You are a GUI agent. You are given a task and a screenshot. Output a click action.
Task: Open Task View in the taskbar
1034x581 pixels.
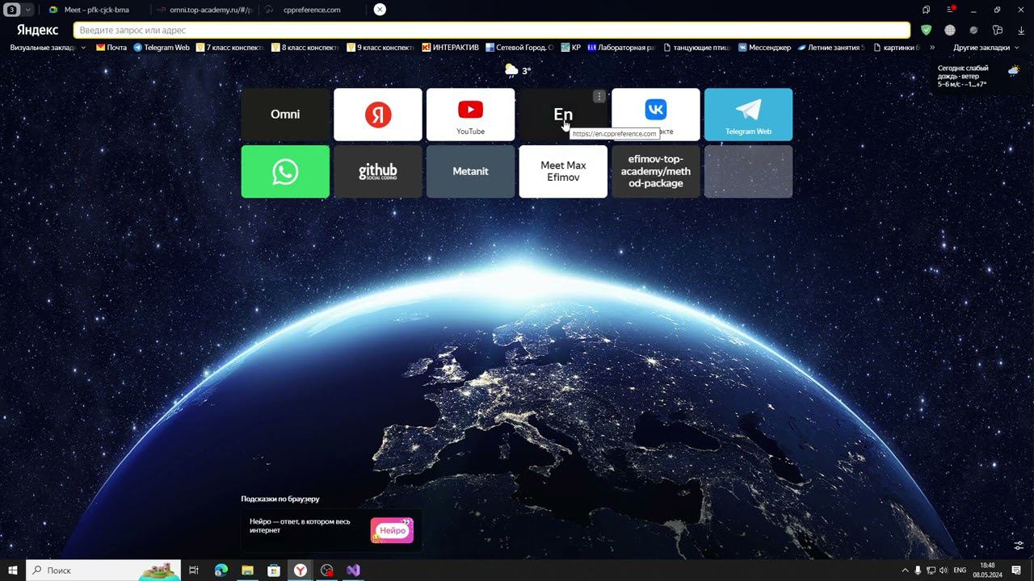click(194, 570)
